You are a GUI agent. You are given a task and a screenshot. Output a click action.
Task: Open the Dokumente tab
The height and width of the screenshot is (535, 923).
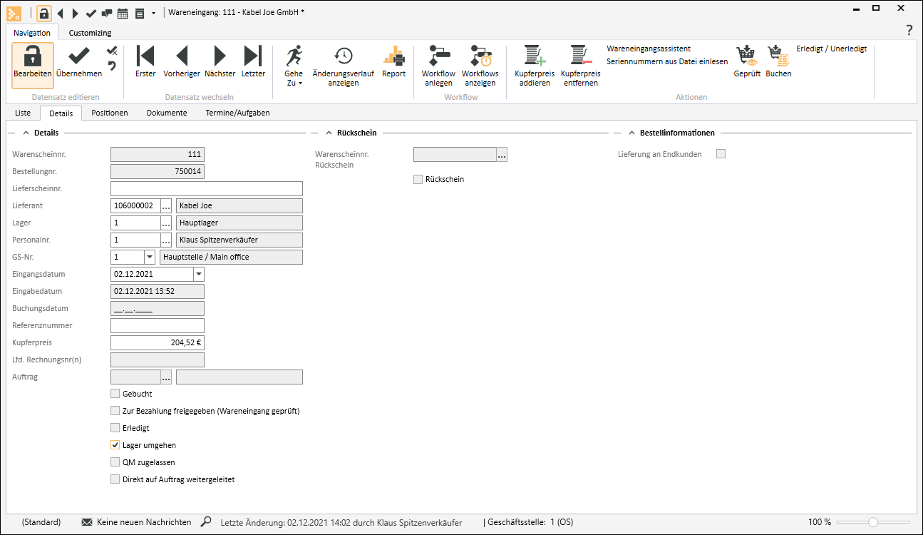[167, 113]
